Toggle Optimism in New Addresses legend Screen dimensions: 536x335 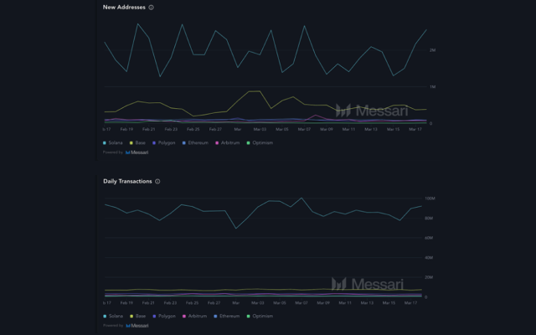pos(261,143)
